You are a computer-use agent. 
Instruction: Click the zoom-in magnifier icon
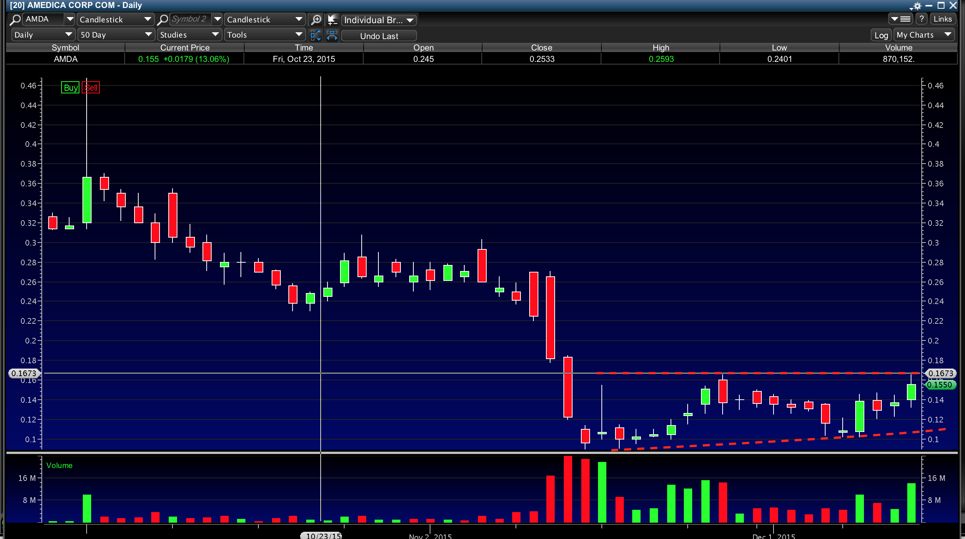click(x=316, y=19)
